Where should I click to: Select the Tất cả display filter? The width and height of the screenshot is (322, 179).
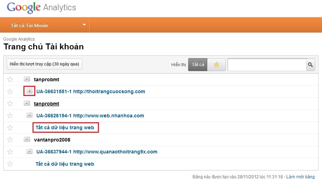(198, 64)
